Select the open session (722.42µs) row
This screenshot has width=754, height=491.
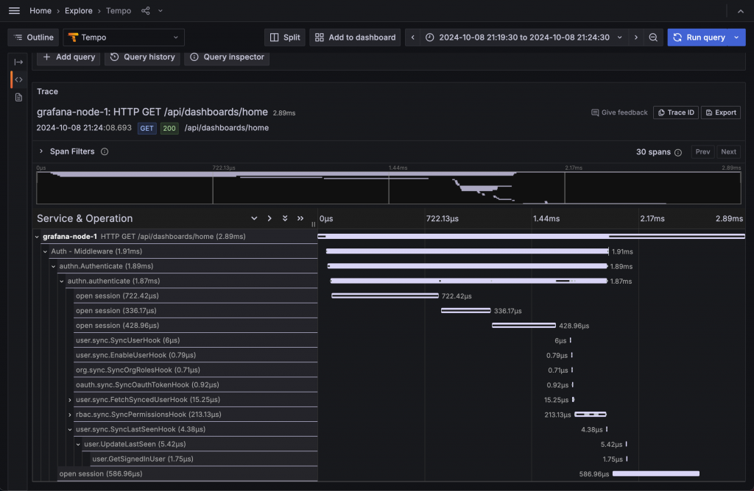click(196, 295)
